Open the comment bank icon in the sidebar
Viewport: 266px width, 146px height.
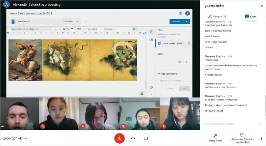click(151, 40)
